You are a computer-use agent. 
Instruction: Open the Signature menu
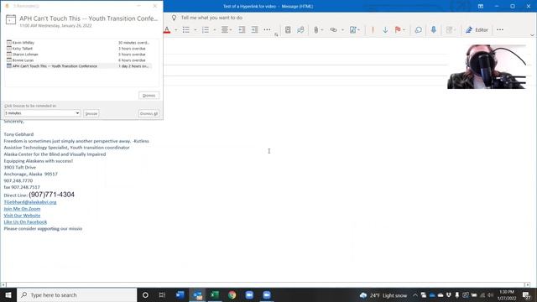(x=354, y=30)
